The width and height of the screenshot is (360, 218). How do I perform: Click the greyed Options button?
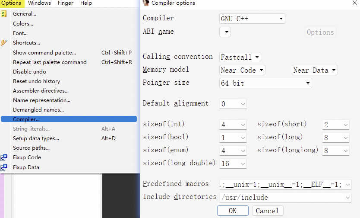(320, 32)
